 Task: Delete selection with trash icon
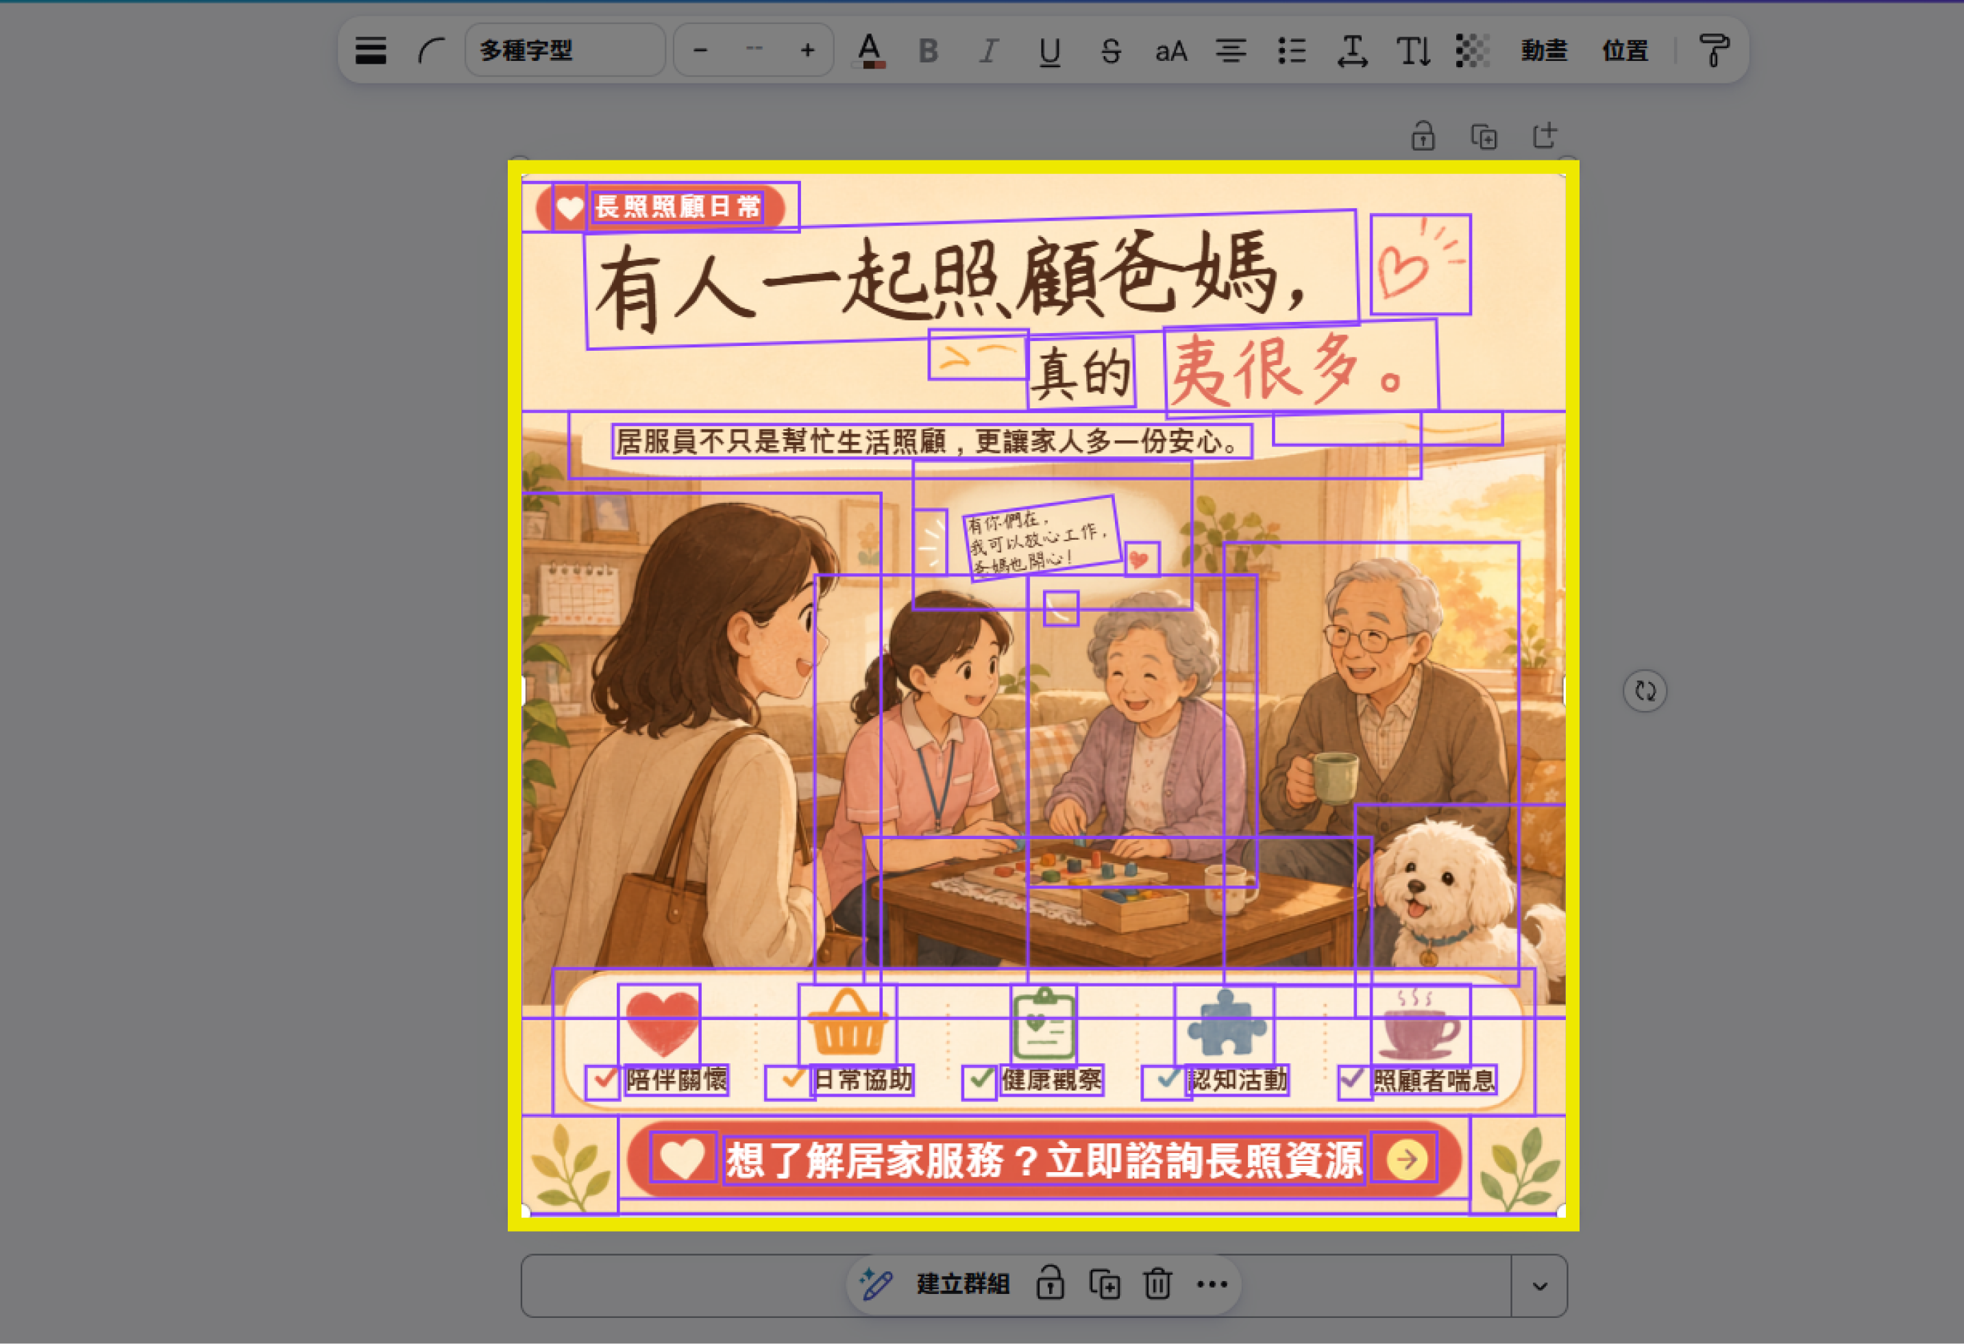click(1158, 1284)
